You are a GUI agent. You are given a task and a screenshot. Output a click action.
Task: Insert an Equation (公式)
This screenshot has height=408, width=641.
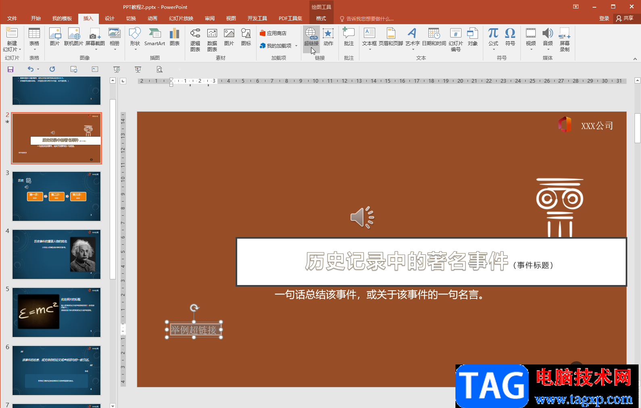493,39
